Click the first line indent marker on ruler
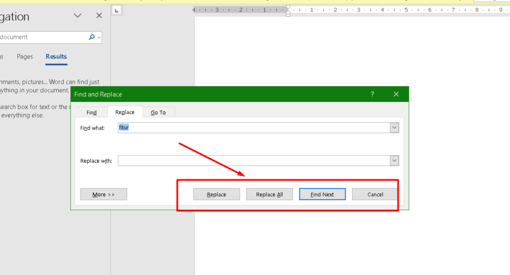Viewport: 510px width, 275px height. click(x=288, y=7)
